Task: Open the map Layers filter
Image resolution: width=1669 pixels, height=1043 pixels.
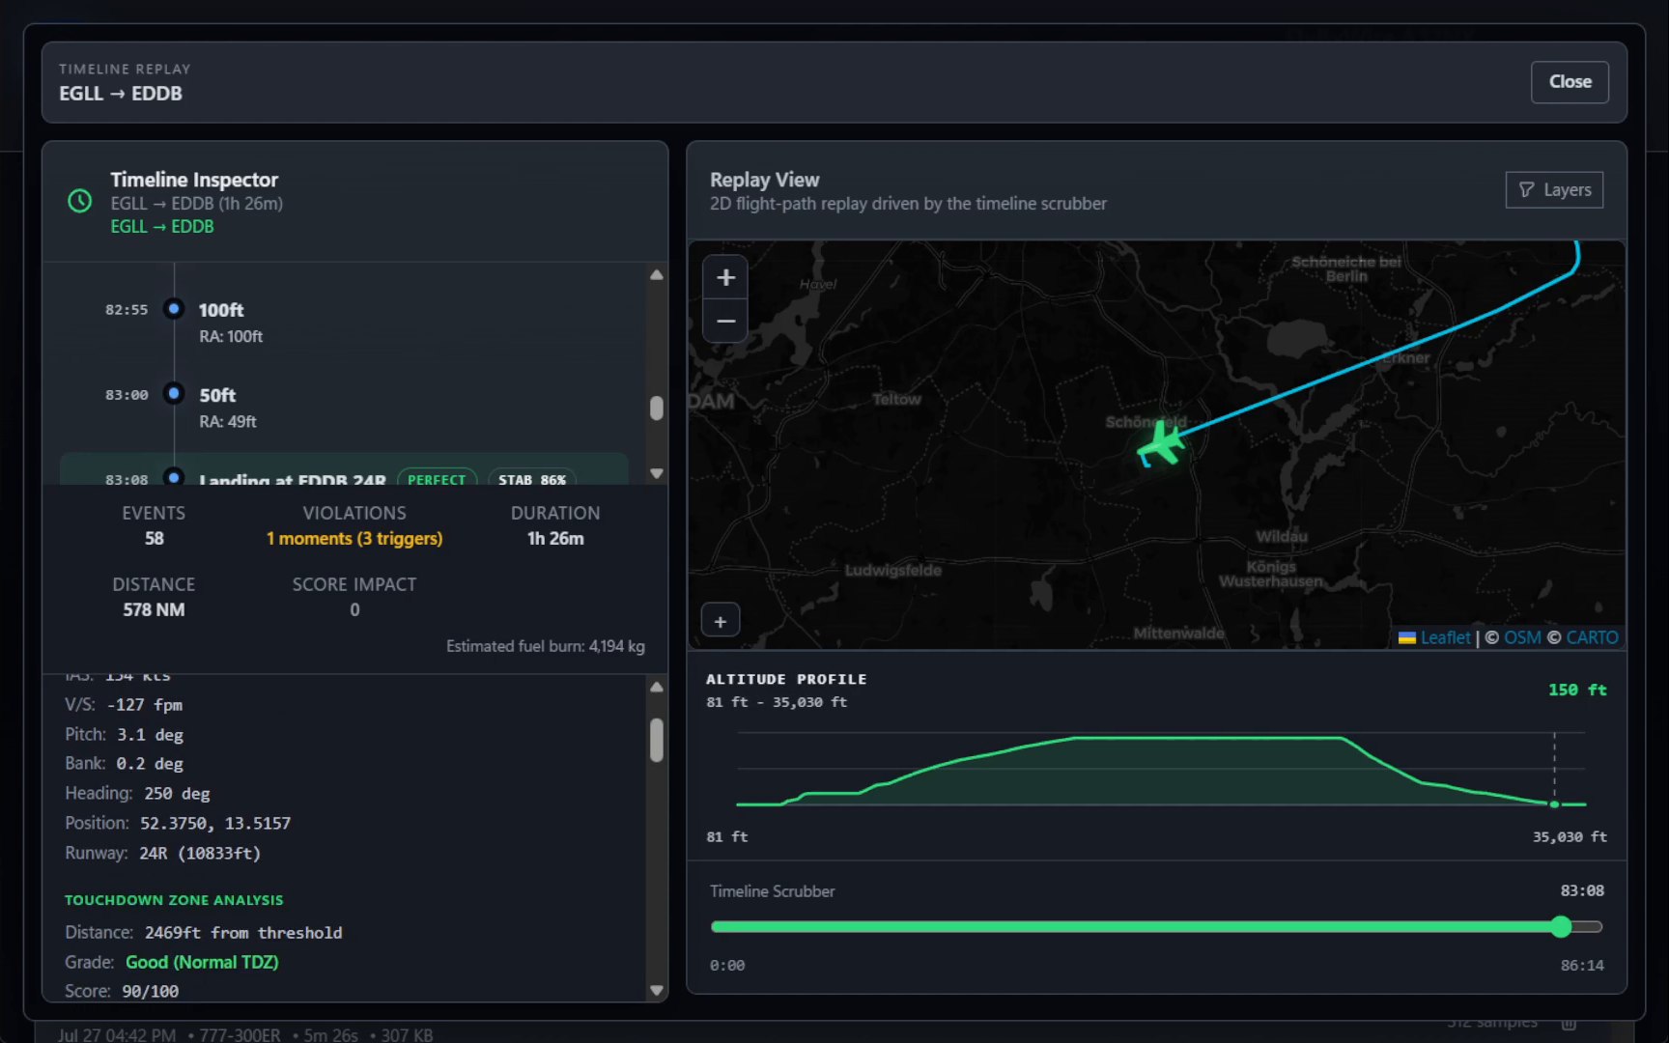Action: [1554, 190]
